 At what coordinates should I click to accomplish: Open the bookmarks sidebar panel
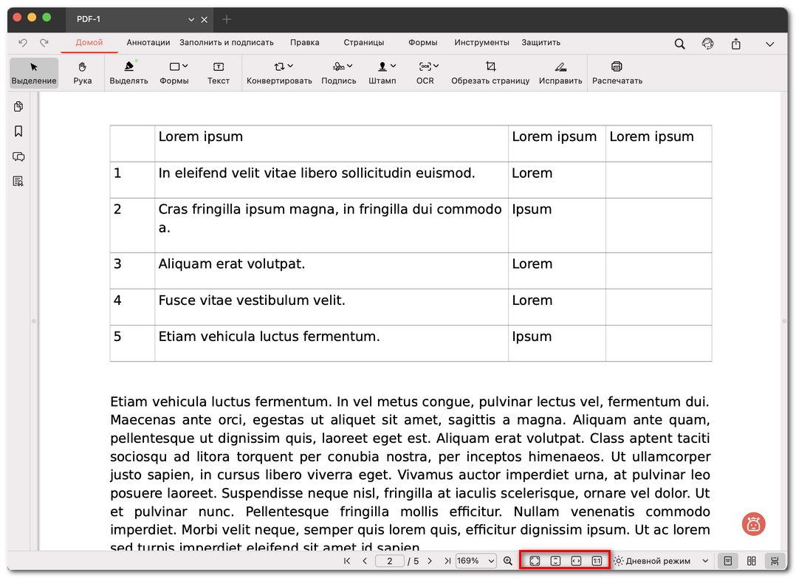[18, 131]
